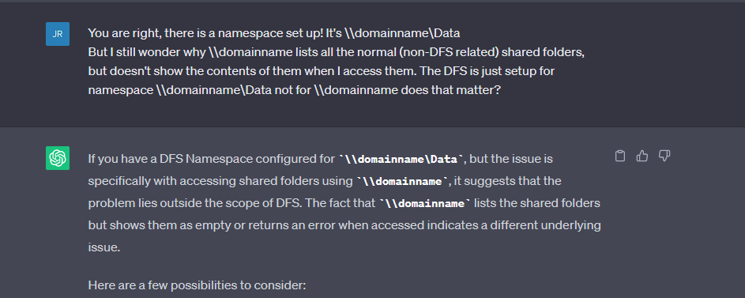
Task: Click the word "issue." ending the first paragraph
Action: click(x=104, y=247)
